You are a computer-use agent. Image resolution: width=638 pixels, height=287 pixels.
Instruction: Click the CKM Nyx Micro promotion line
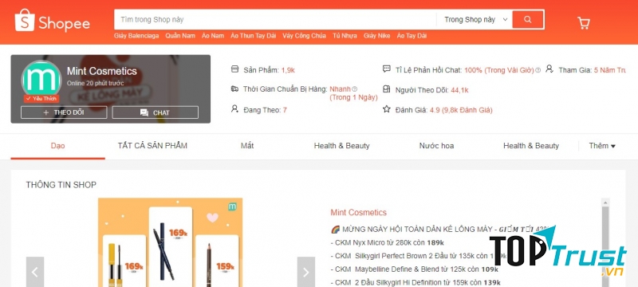pyautogui.click(x=387, y=242)
